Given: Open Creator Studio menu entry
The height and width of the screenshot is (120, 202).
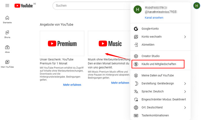Looking at the screenshot, I should 160,56.
